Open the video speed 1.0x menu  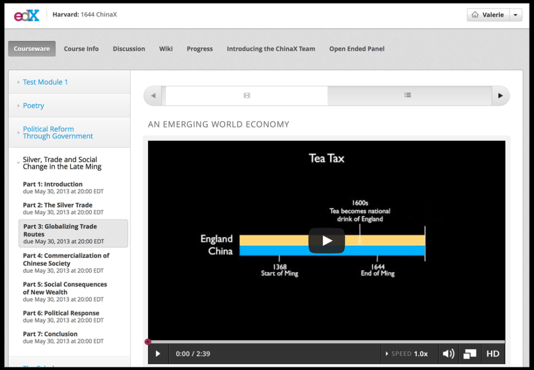pos(410,354)
